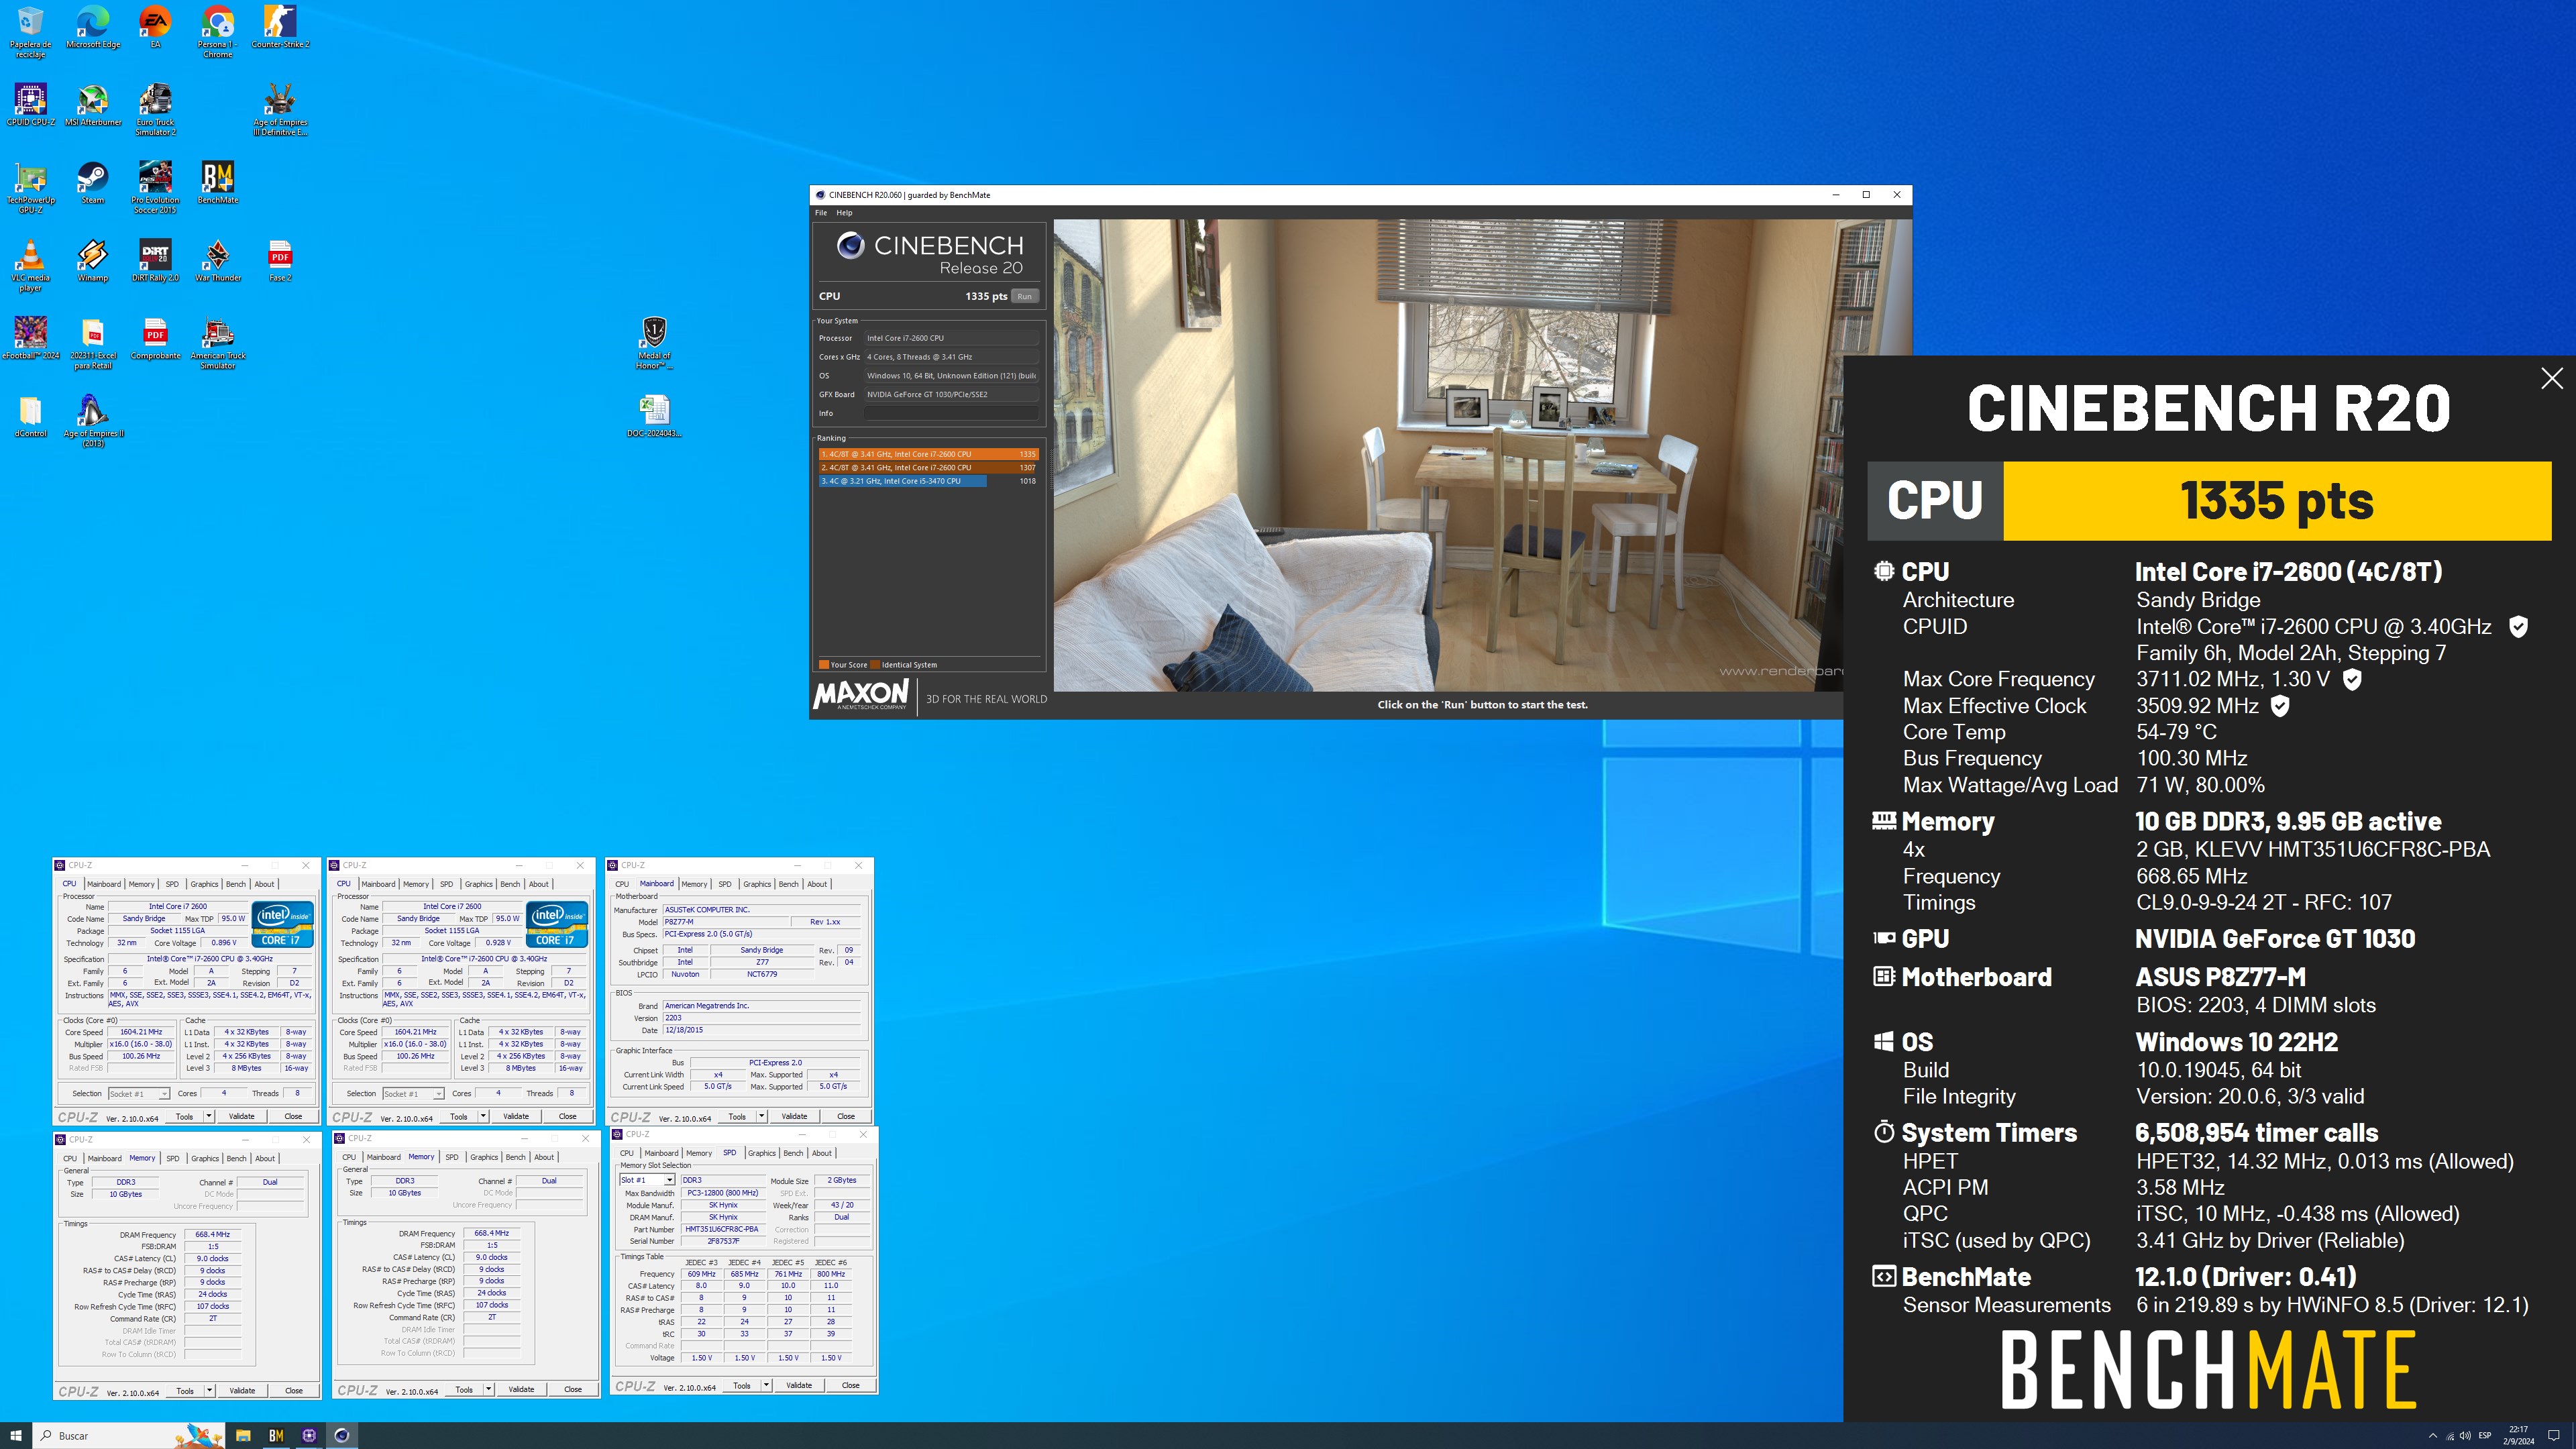Select the ranking entry scoring 1307

(x=928, y=467)
